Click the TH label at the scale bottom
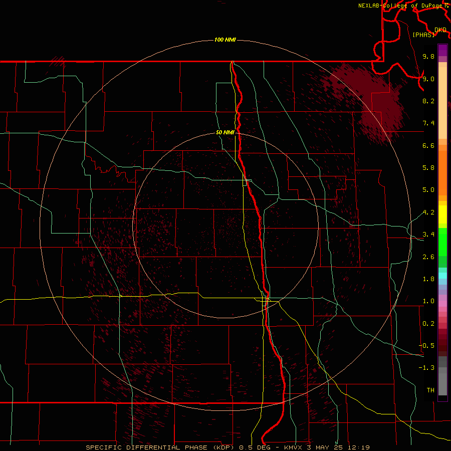This screenshot has height=451, width=451. coord(430,390)
